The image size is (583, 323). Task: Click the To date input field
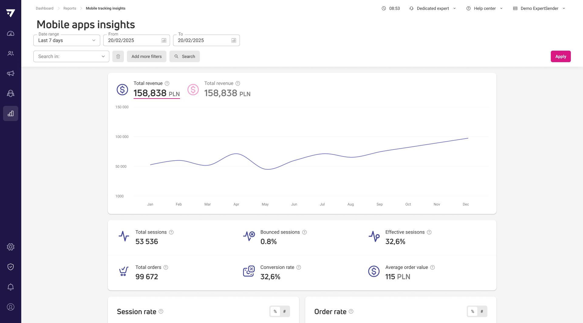pos(206,40)
